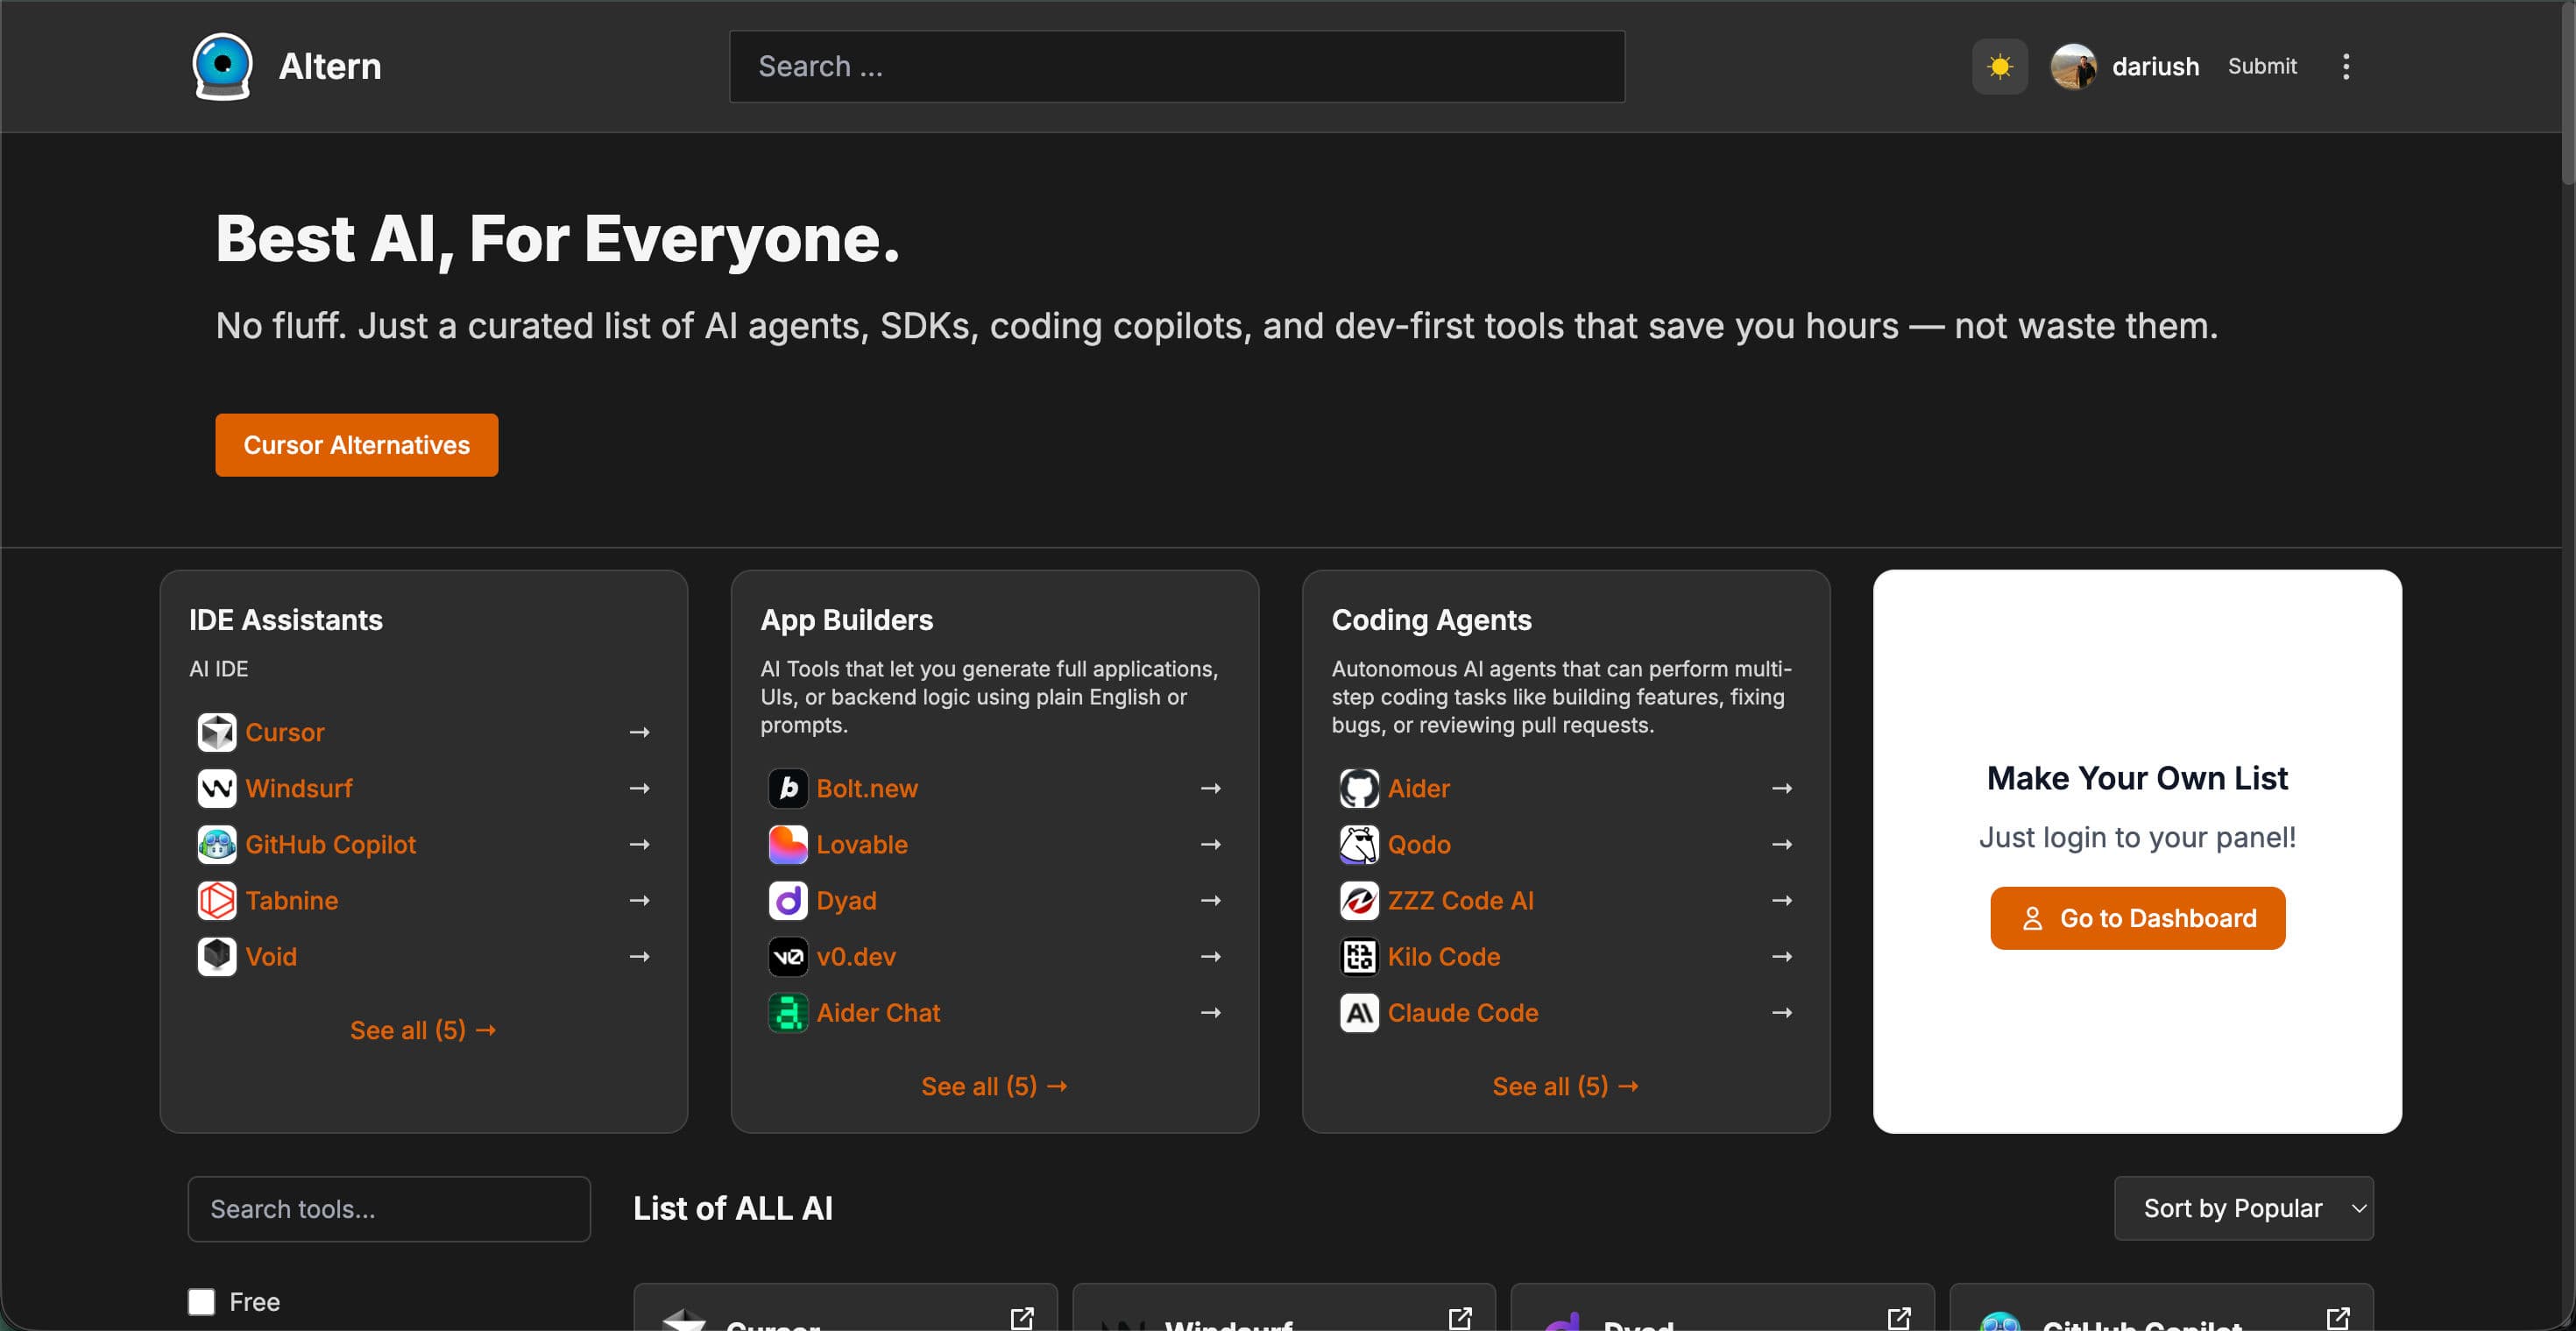Open external link on the bottom Dyad card
The width and height of the screenshot is (2576, 1331).
click(x=1899, y=1318)
